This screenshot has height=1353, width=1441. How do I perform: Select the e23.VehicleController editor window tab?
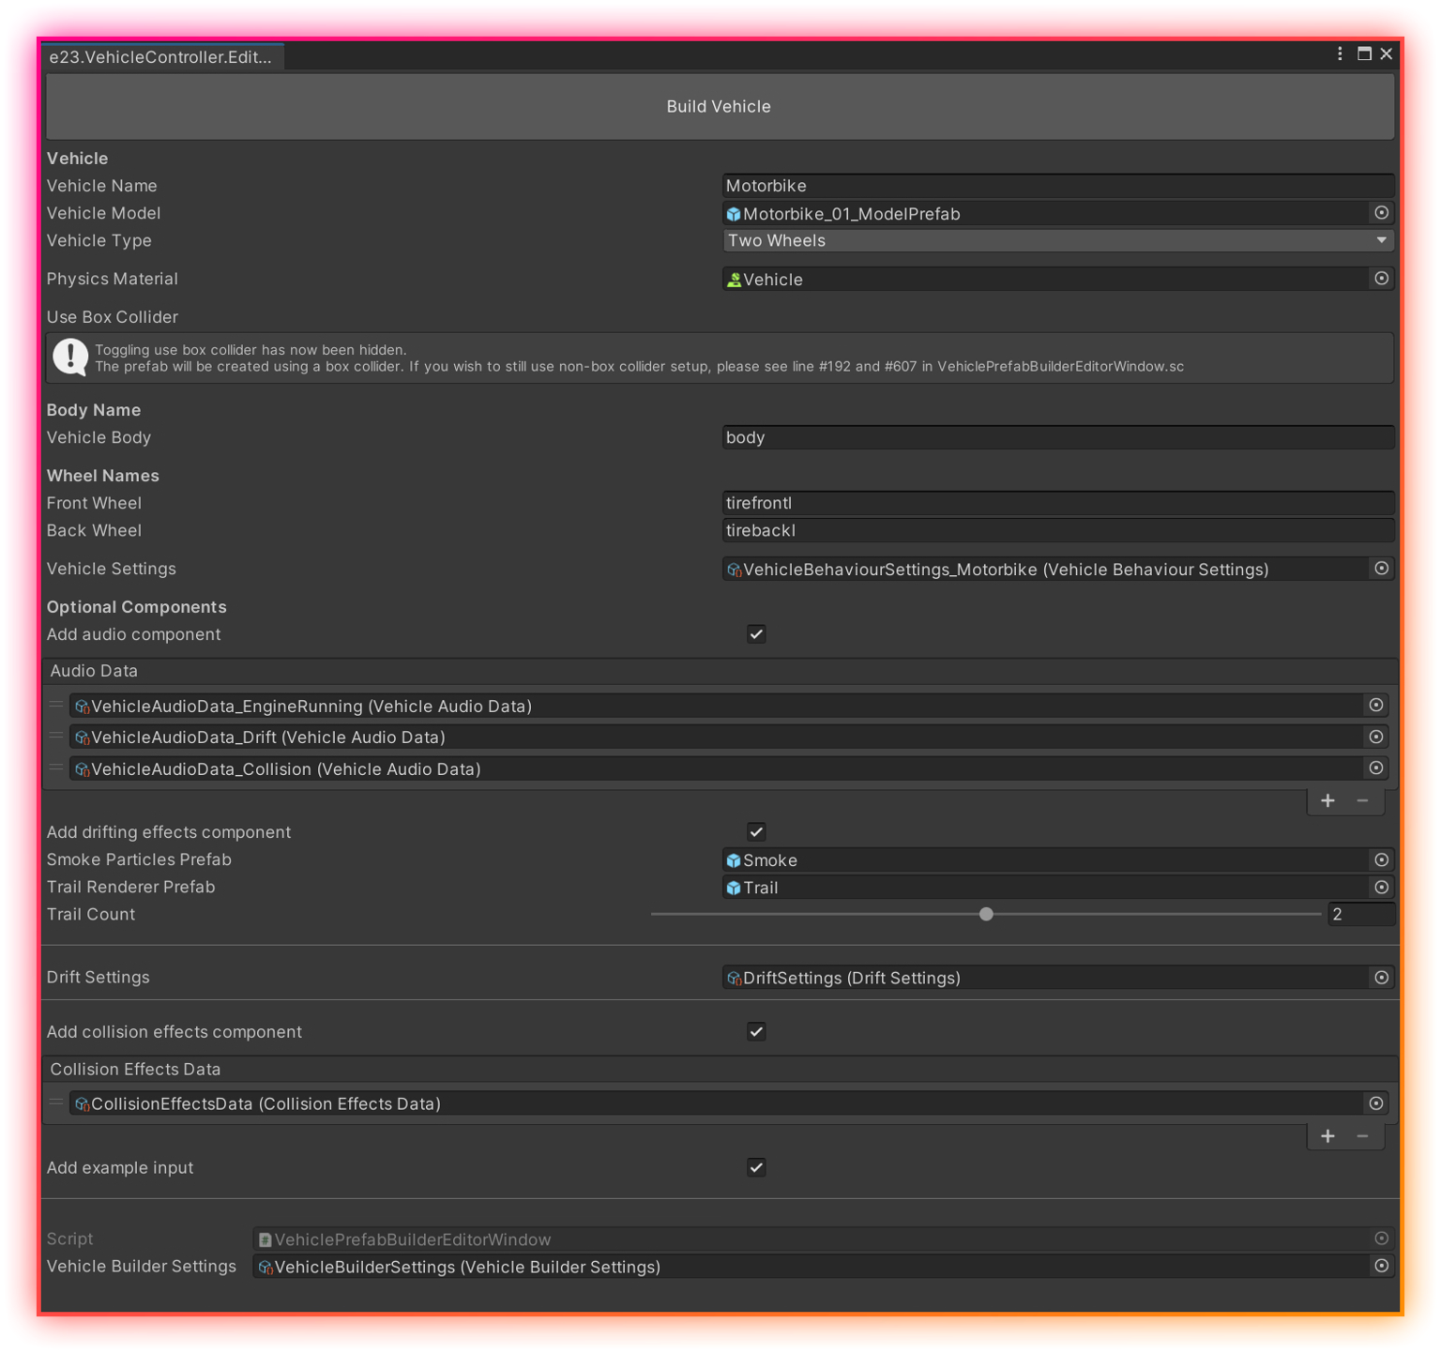point(161,57)
